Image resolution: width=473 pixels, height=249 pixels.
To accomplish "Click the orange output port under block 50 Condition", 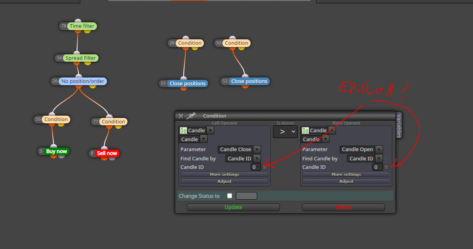I will pyautogui.click(x=233, y=48).
